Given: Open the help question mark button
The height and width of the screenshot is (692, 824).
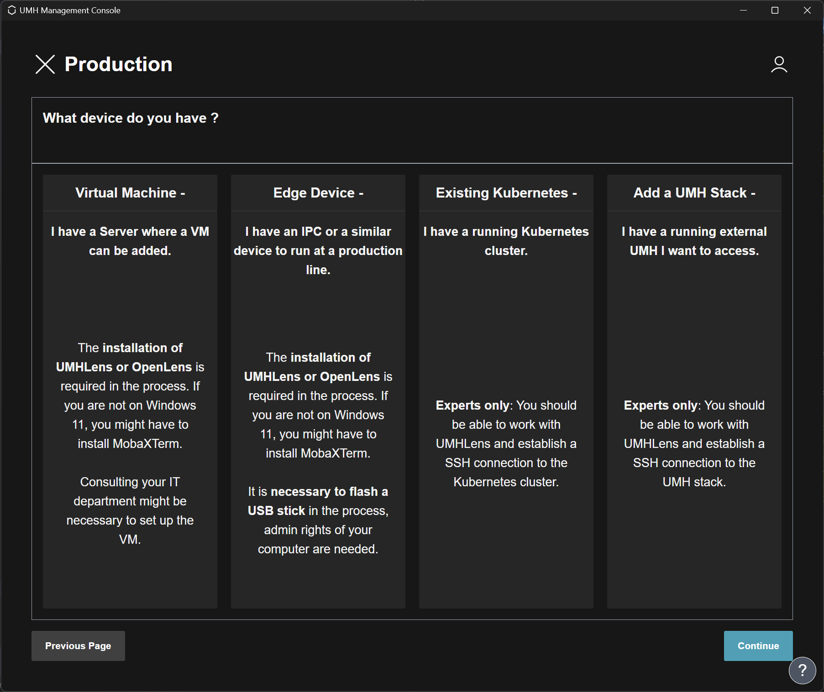Looking at the screenshot, I should 802,670.
